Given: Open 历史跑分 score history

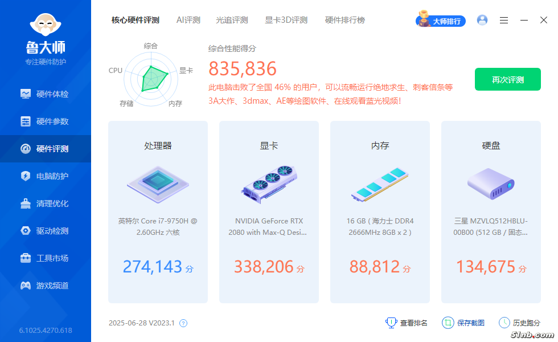Looking at the screenshot, I should coord(519,323).
